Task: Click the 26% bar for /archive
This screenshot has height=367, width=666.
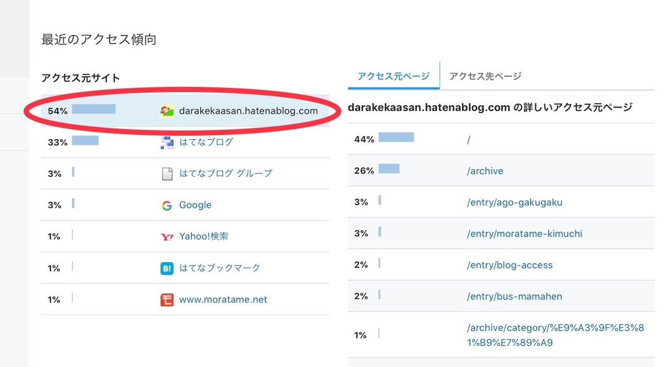Action: pyautogui.click(x=389, y=169)
